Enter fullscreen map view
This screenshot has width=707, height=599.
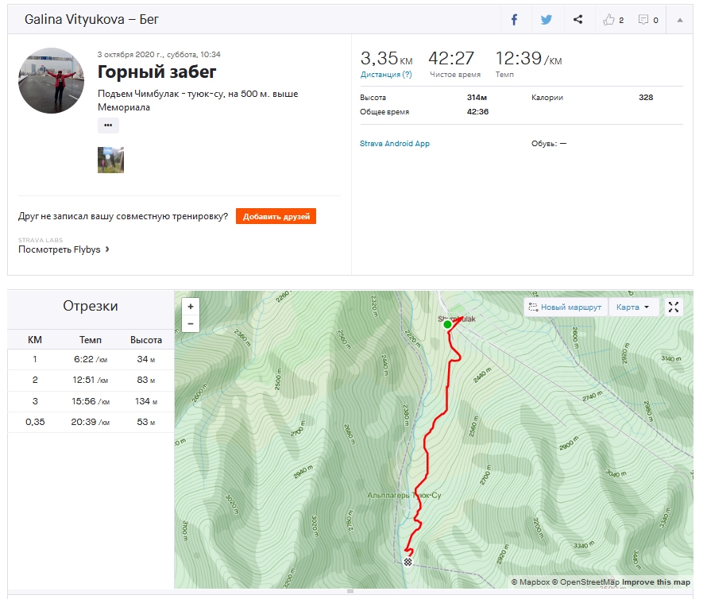[x=673, y=307]
